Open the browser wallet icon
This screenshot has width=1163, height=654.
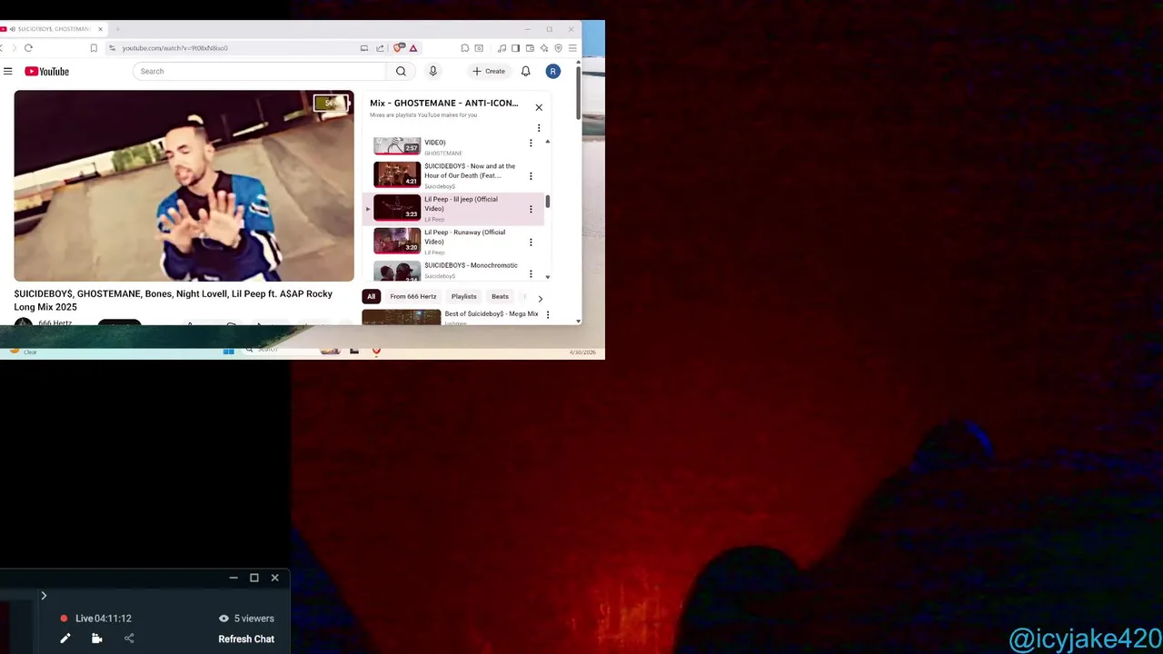[530, 48]
